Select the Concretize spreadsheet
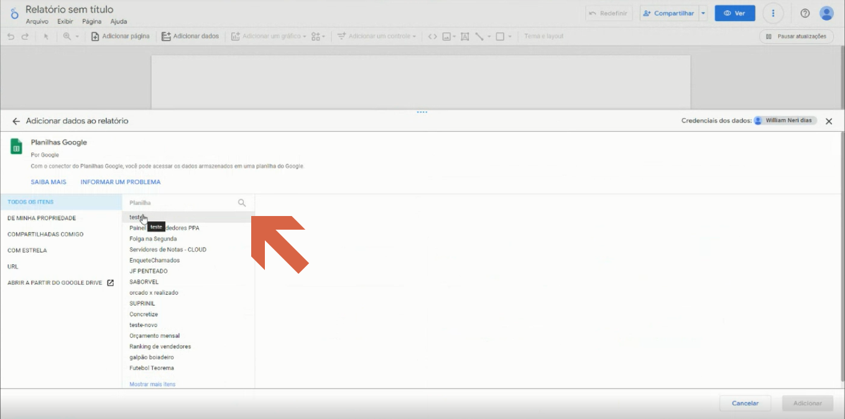Image resolution: width=845 pixels, height=419 pixels. 188,314
